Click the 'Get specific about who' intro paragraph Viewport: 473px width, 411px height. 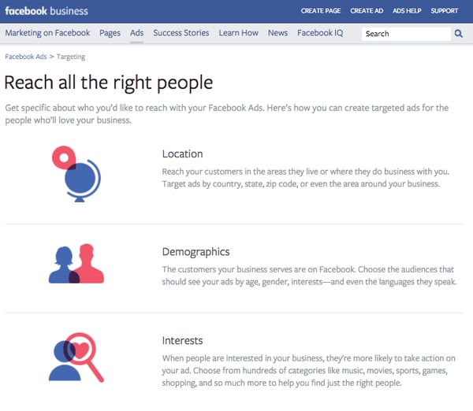click(226, 114)
